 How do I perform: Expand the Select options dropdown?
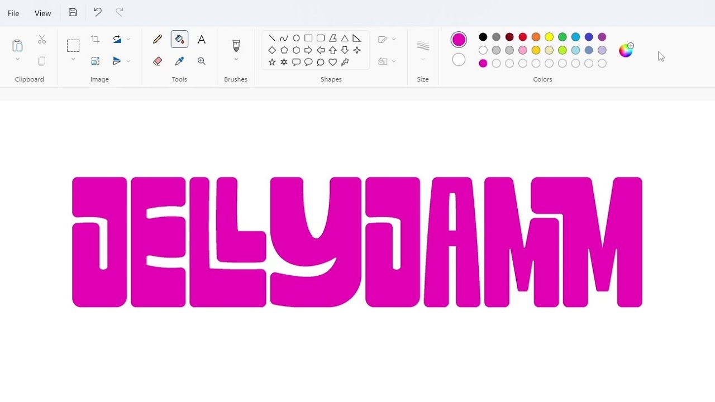(73, 59)
